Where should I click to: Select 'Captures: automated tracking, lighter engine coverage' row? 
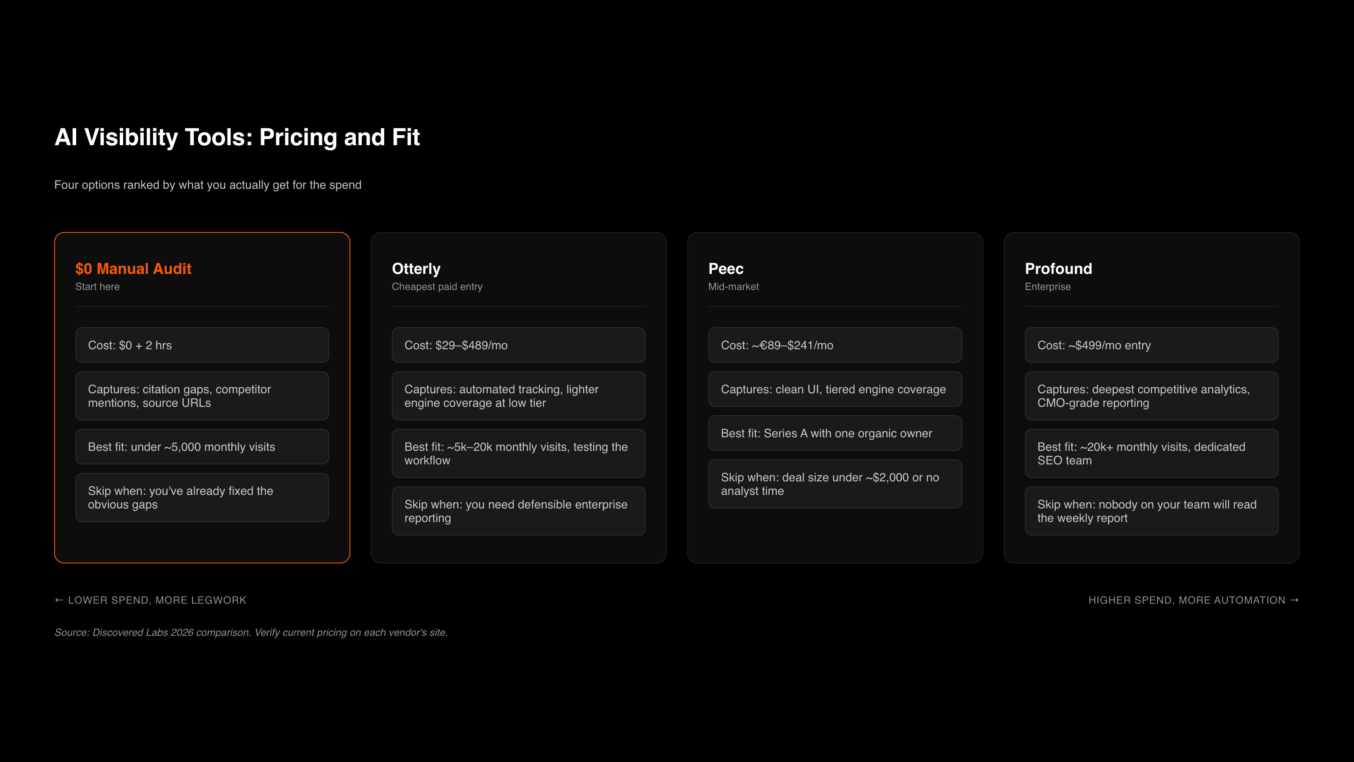tap(519, 396)
